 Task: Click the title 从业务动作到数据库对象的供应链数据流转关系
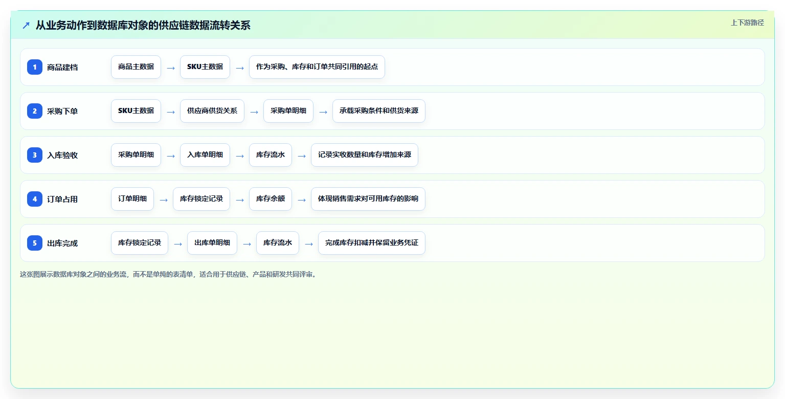point(143,25)
